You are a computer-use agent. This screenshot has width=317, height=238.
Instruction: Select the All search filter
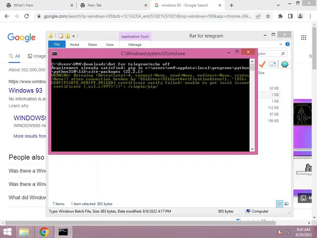point(14,56)
